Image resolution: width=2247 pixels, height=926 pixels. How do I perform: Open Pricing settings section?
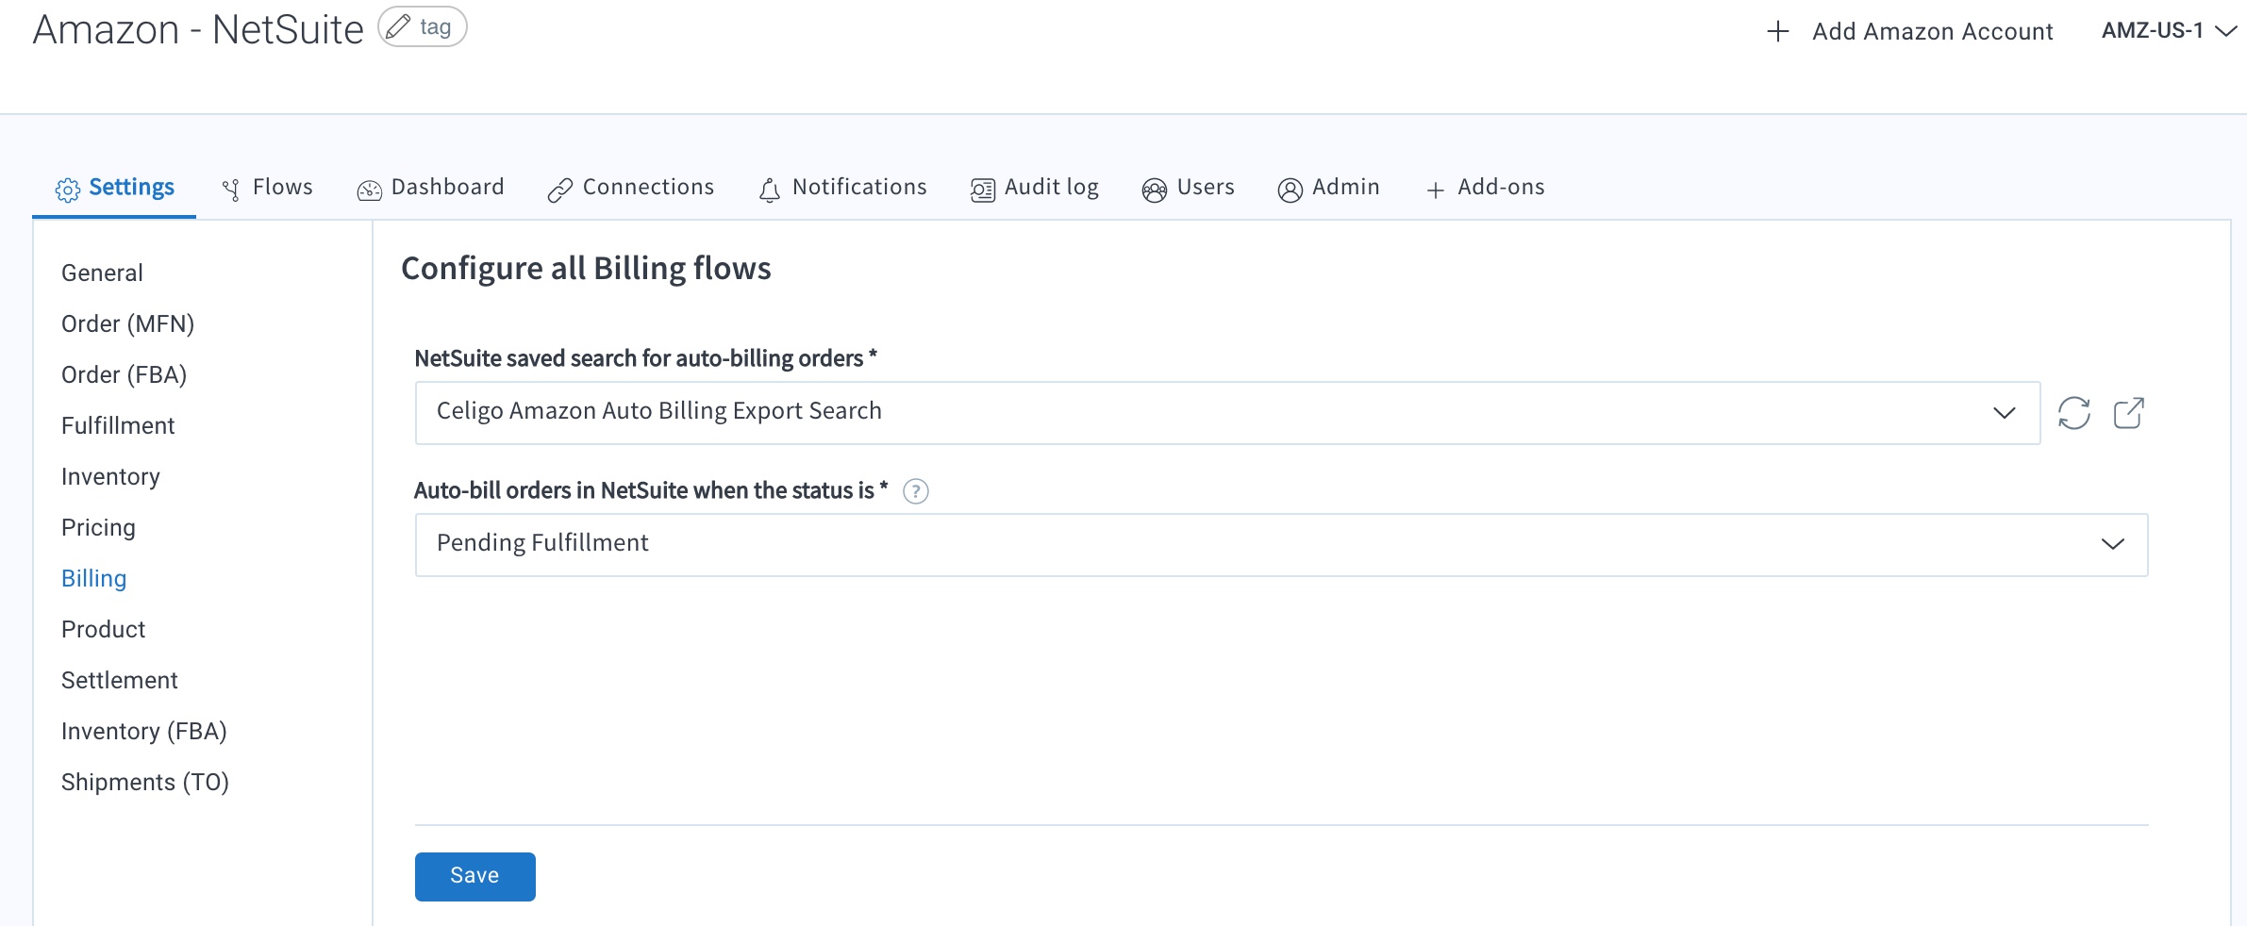[x=98, y=527]
